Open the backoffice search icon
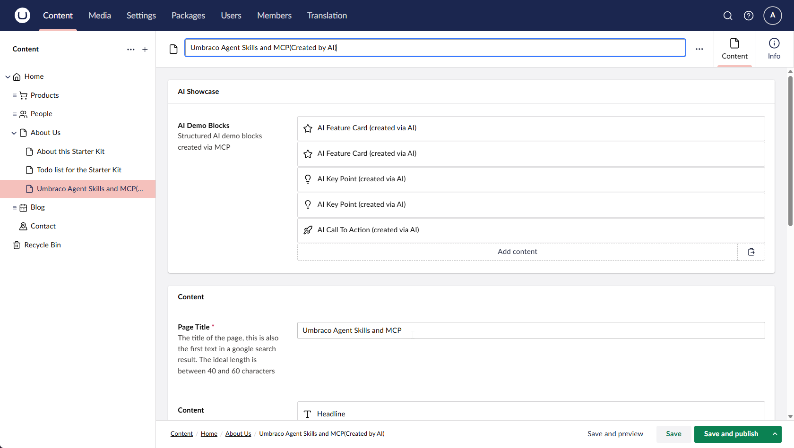Viewport: 794px width, 448px height. click(x=728, y=16)
